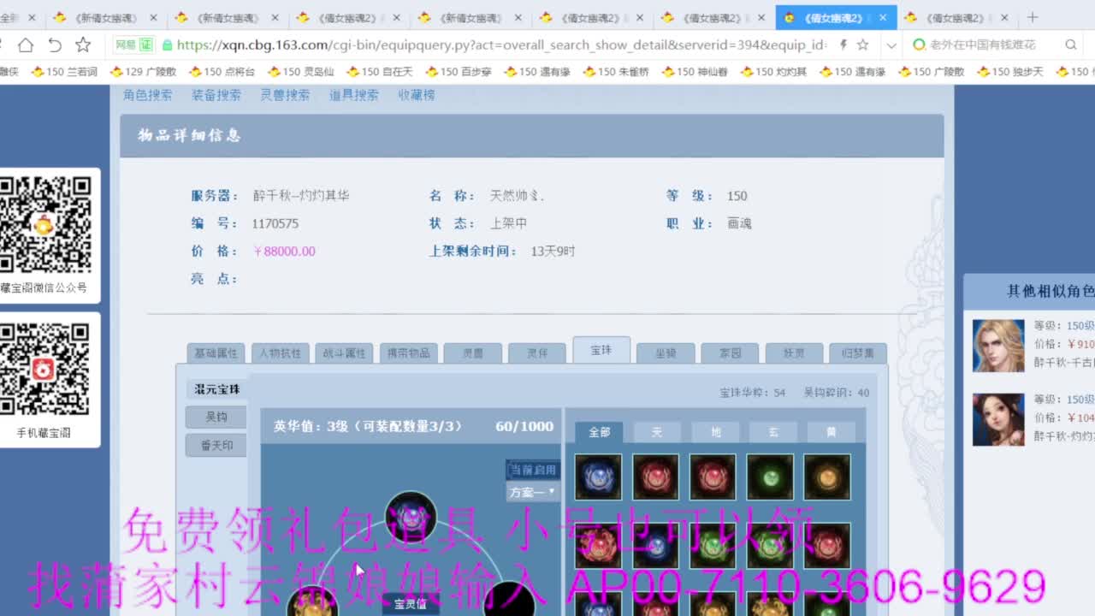Select the active 宝珠 tab
The image size is (1095, 616).
pyautogui.click(x=601, y=350)
